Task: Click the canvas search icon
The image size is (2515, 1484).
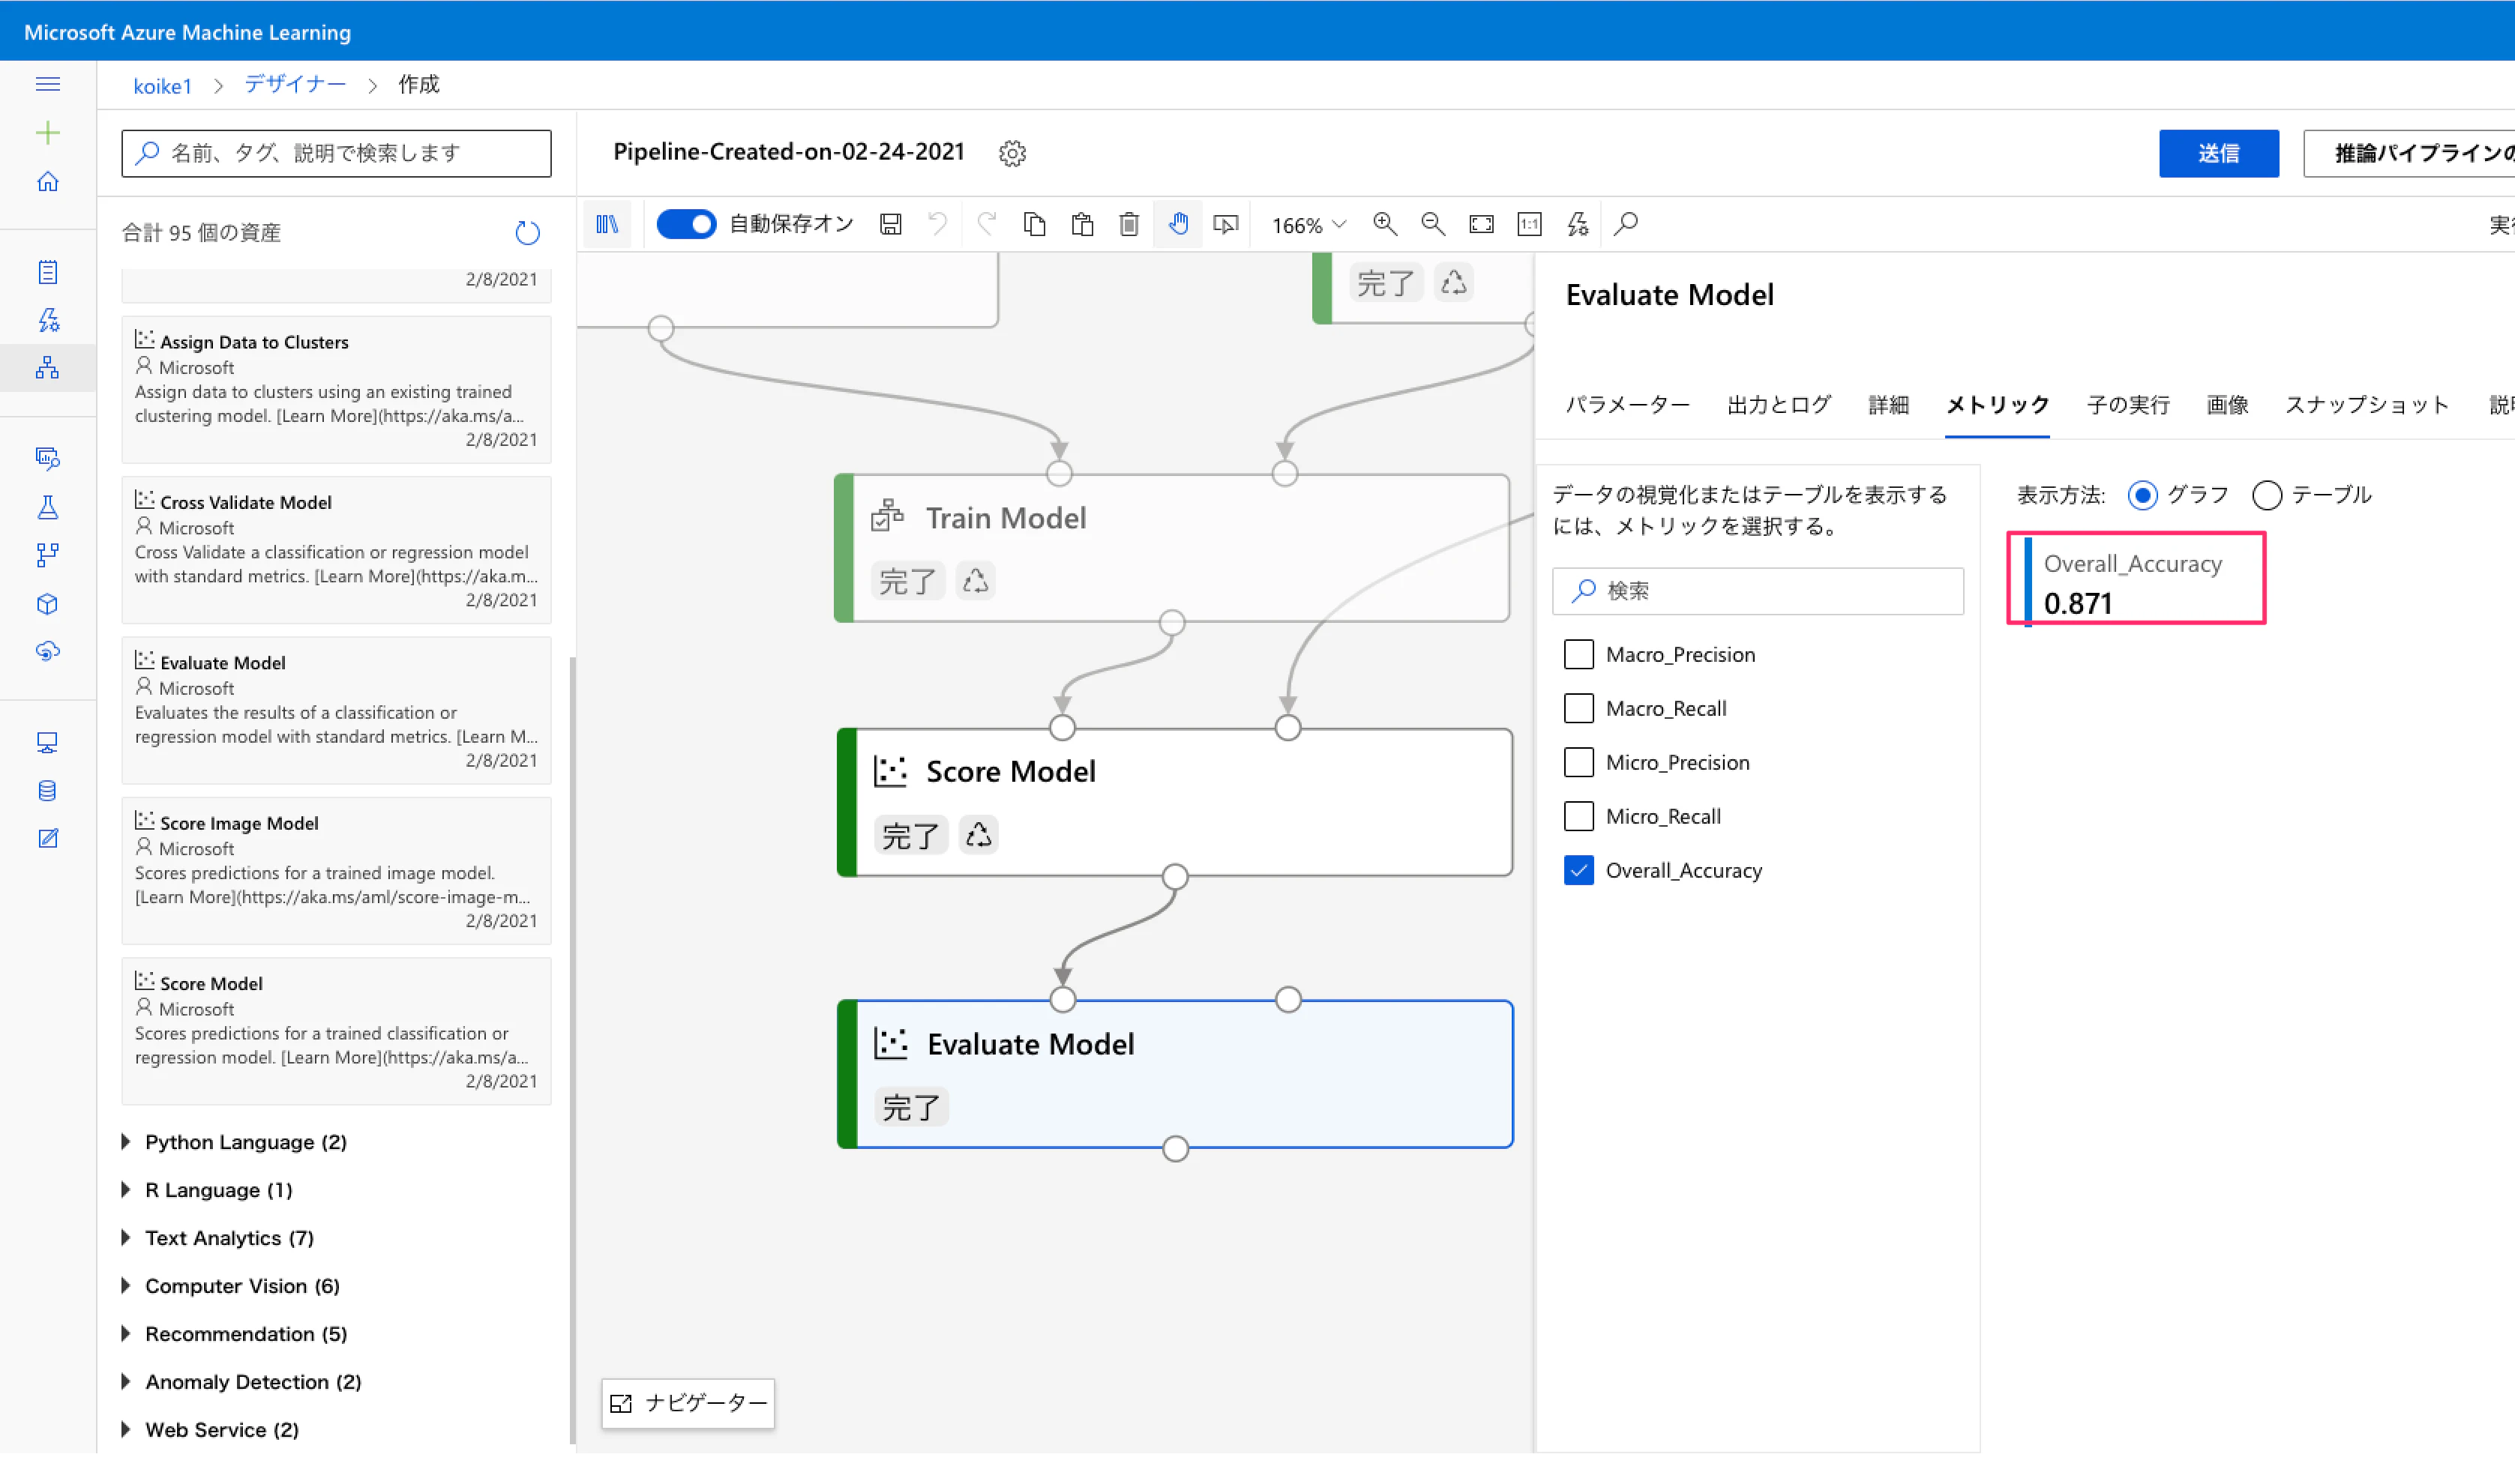Action: click(x=1626, y=224)
